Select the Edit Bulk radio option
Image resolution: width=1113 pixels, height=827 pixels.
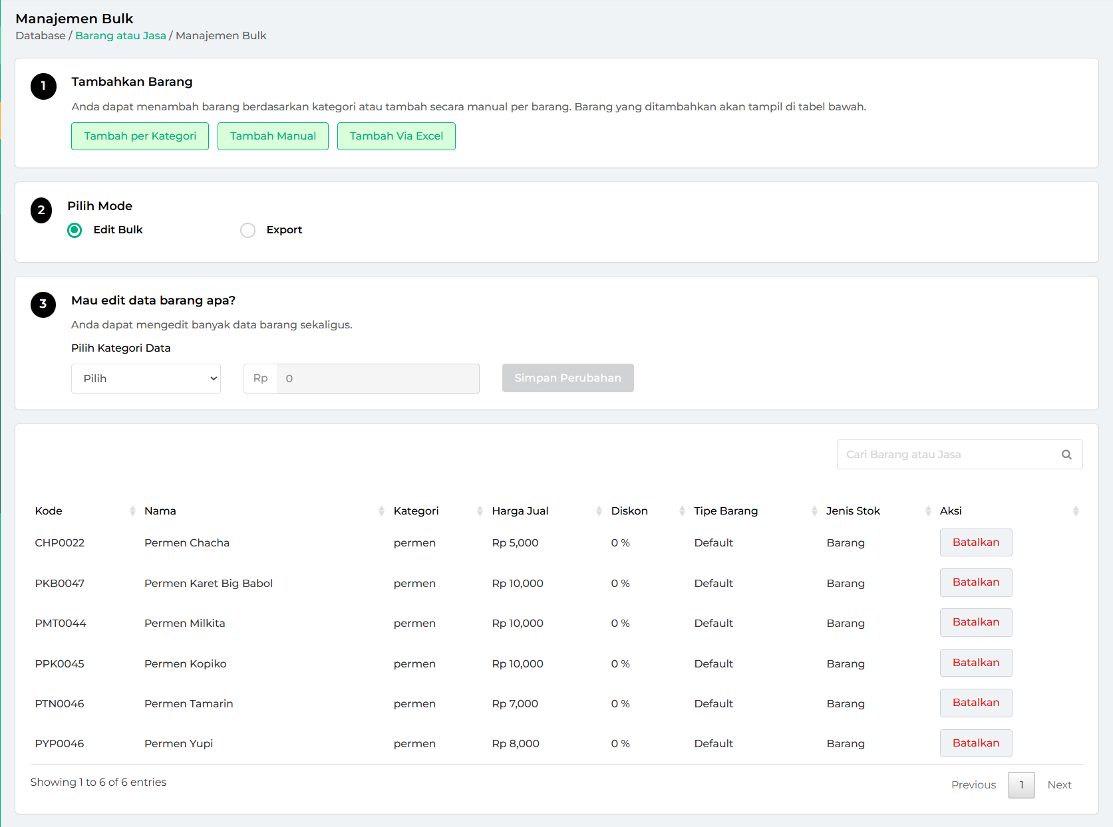click(75, 230)
